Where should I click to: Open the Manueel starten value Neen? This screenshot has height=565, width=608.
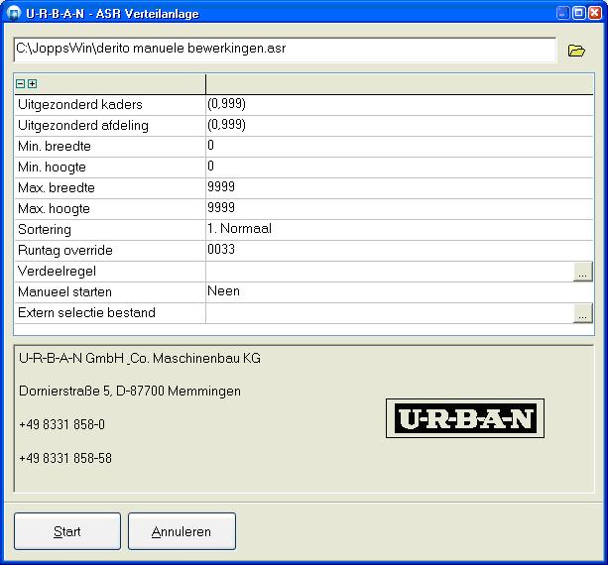(223, 291)
